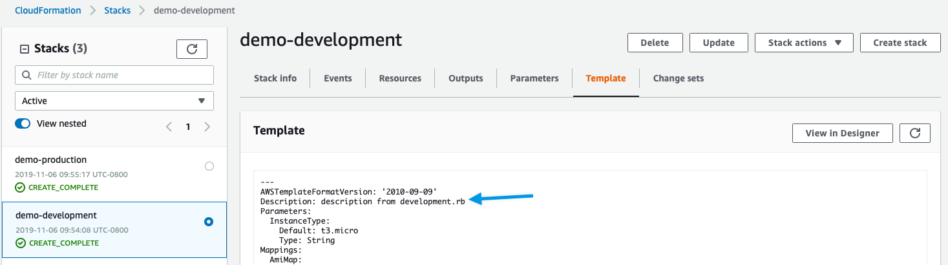The width and height of the screenshot is (948, 265).
Task: Click demo-development CREATE_COMPLETE status icon
Action: click(20, 243)
